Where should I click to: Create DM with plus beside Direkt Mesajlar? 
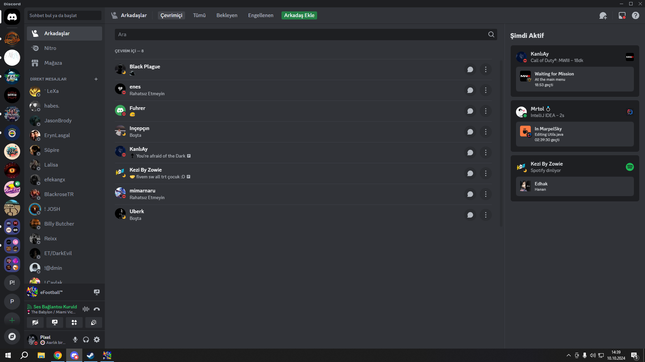[96, 79]
